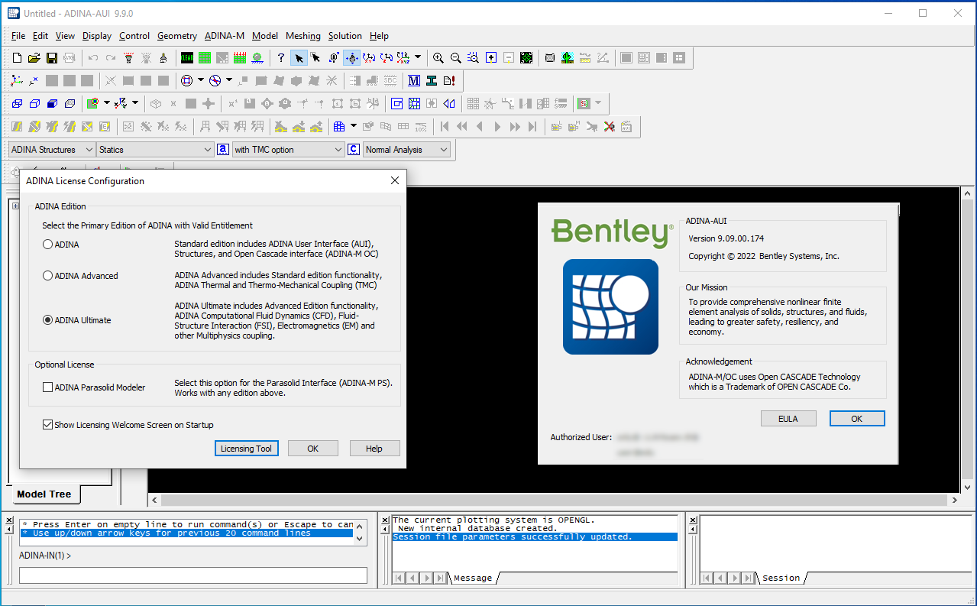977x606 pixels.
Task: Click the question mark help icon
Action: coord(280,58)
